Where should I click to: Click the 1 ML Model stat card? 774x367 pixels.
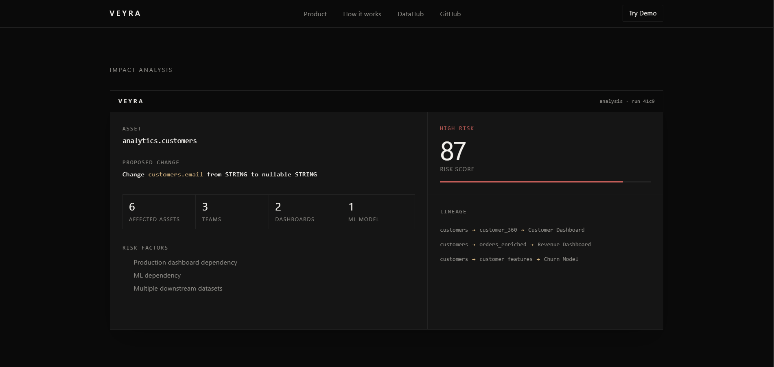point(378,212)
